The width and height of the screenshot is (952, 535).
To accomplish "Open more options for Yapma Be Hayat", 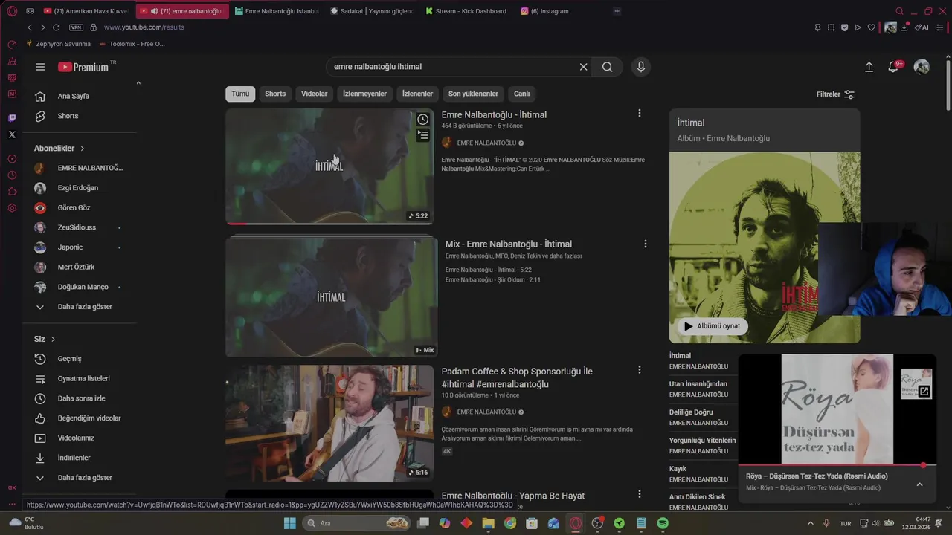I will [x=640, y=494].
